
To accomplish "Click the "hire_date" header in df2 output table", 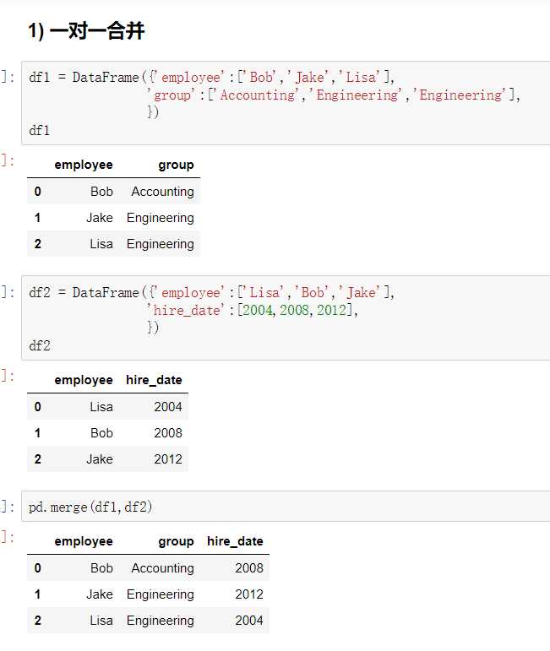I will coord(154,380).
